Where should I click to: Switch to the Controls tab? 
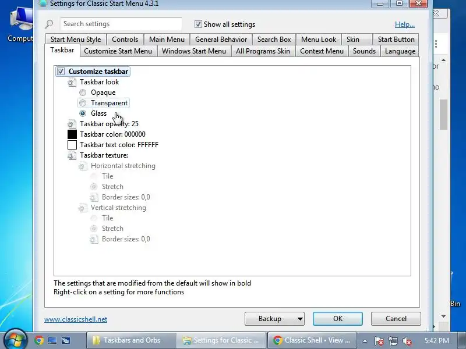click(125, 40)
